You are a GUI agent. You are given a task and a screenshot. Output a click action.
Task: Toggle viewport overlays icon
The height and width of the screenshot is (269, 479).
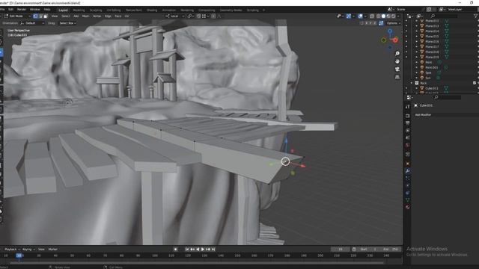coord(361,16)
